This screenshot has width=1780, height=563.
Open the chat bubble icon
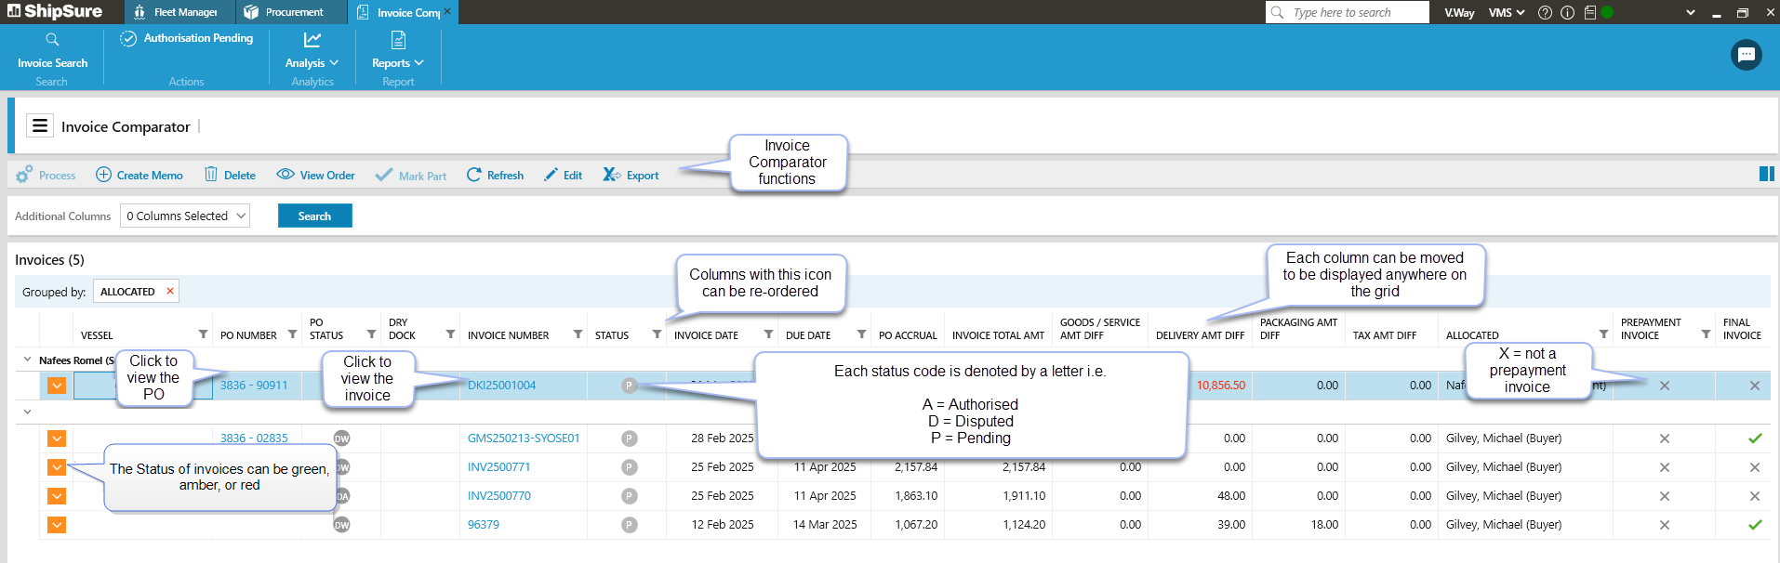pos(1746,55)
